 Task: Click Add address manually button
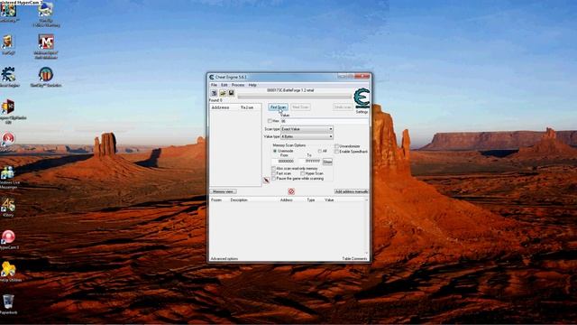(351, 191)
